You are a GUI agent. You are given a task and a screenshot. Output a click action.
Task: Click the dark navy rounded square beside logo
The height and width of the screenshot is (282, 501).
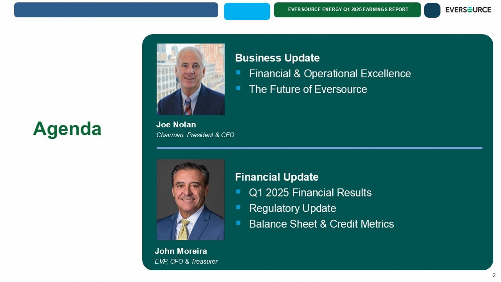coord(432,10)
